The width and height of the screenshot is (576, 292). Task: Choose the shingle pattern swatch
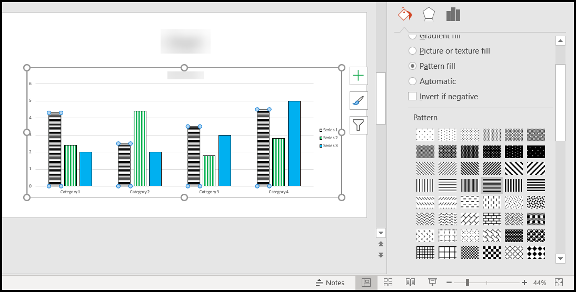coord(492,236)
